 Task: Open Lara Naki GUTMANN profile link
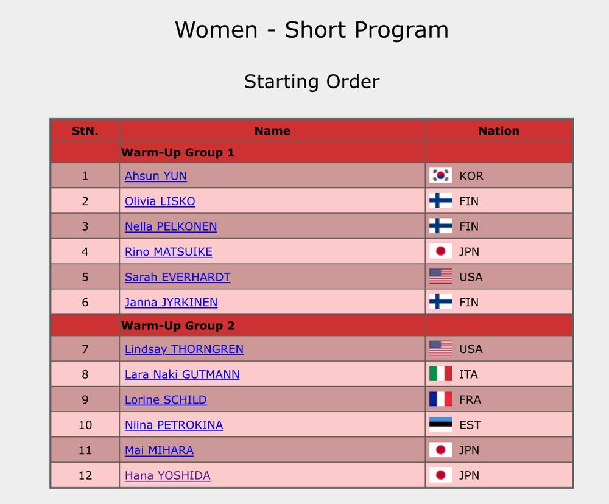coord(182,374)
